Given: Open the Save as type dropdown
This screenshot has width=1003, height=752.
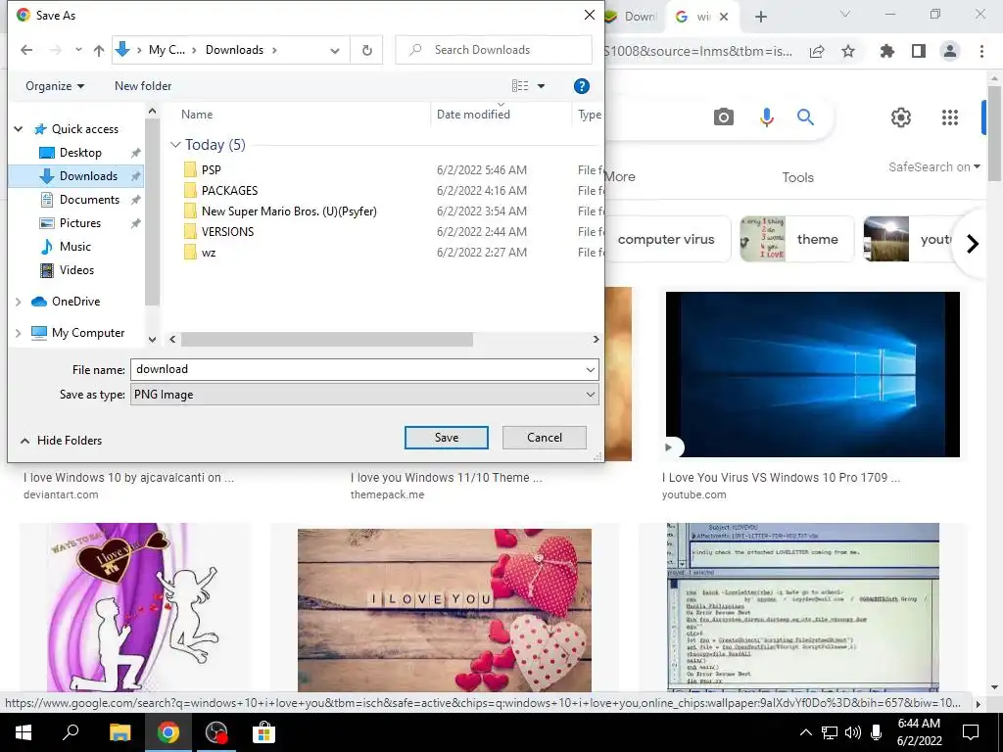Looking at the screenshot, I should (364, 395).
